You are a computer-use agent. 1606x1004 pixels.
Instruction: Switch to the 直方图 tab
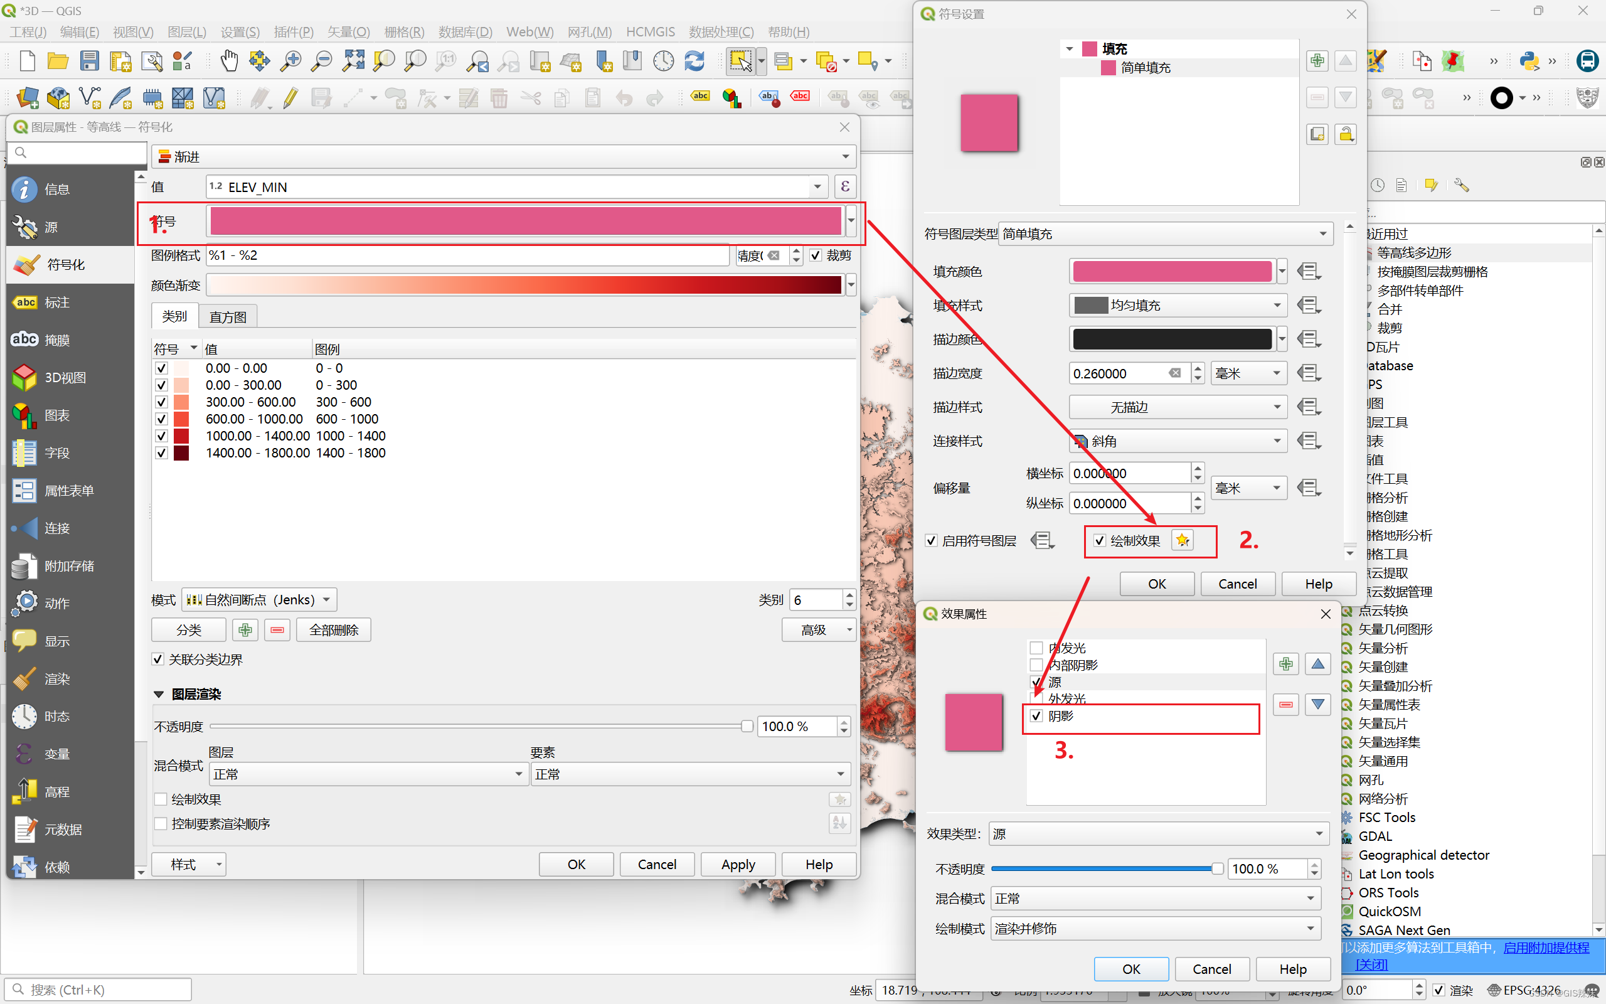[228, 317]
